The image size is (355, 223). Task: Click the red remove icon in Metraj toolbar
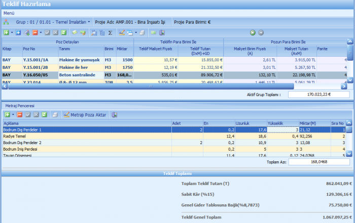19,115
